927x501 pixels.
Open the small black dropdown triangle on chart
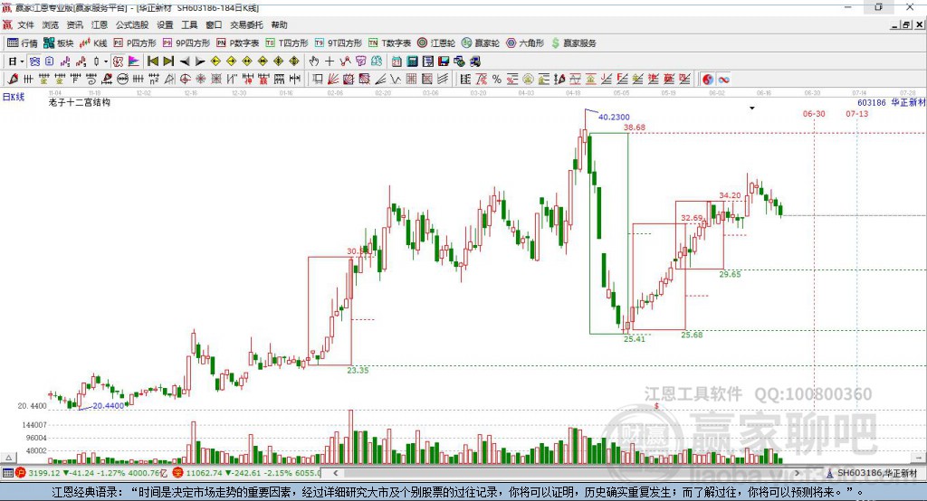pos(752,109)
